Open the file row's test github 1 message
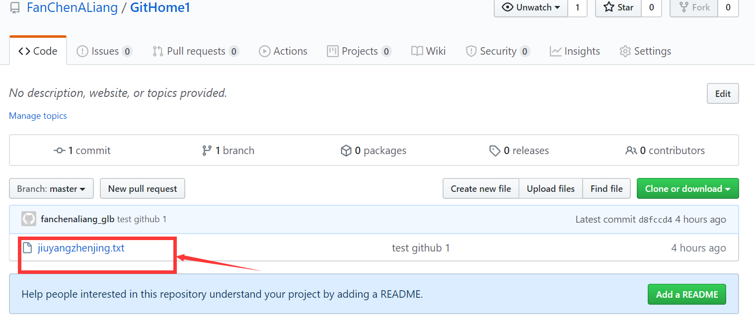This screenshot has height=334, width=755. click(x=421, y=248)
